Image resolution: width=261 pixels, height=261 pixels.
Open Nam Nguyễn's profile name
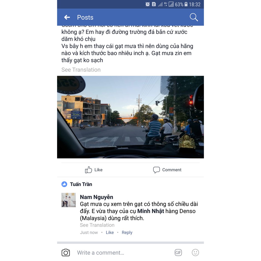97,197
